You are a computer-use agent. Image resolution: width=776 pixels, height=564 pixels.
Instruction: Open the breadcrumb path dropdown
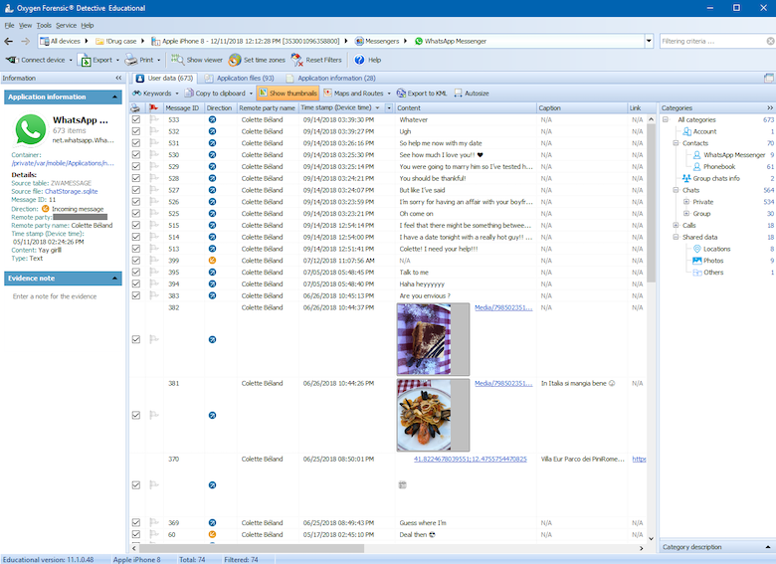tap(649, 41)
